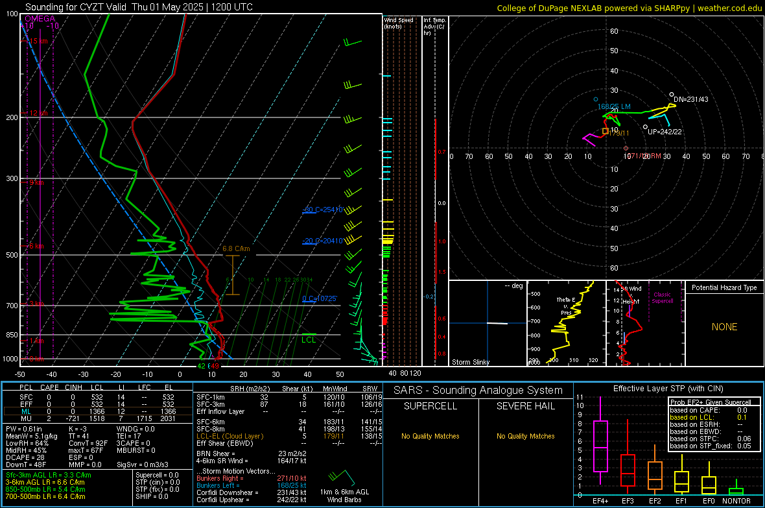
Task: Click the Bunkers Left storm motion line
Action: click(252, 485)
